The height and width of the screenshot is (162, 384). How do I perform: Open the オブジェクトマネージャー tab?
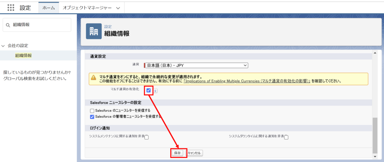pyautogui.click(x=87, y=8)
